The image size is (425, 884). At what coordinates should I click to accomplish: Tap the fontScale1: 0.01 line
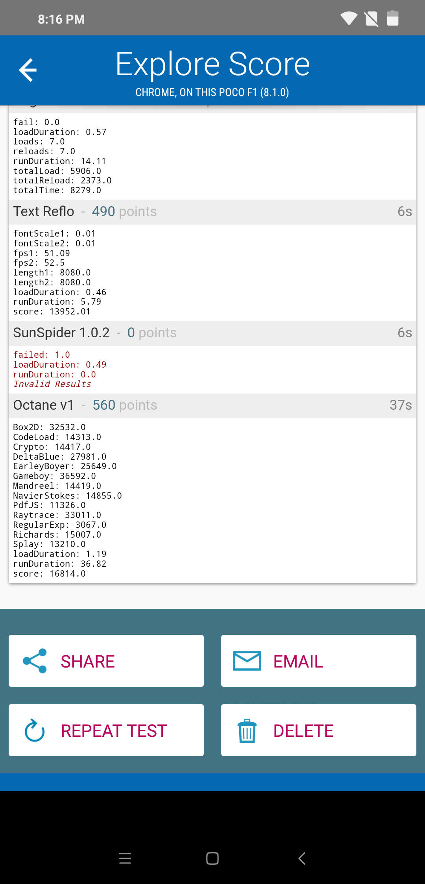(55, 234)
